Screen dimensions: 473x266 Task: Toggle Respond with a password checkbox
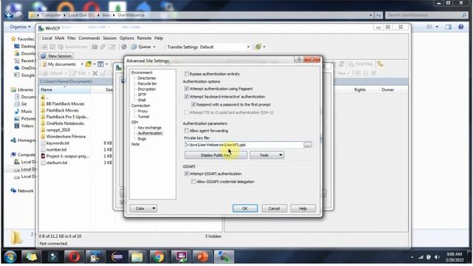194,105
